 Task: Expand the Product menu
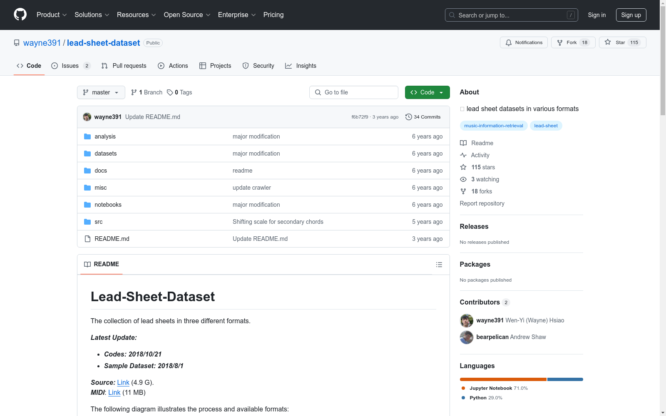coord(52,15)
